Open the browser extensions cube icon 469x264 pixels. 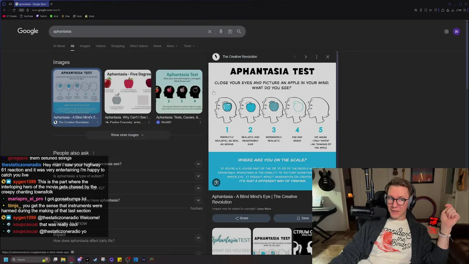[443, 10]
